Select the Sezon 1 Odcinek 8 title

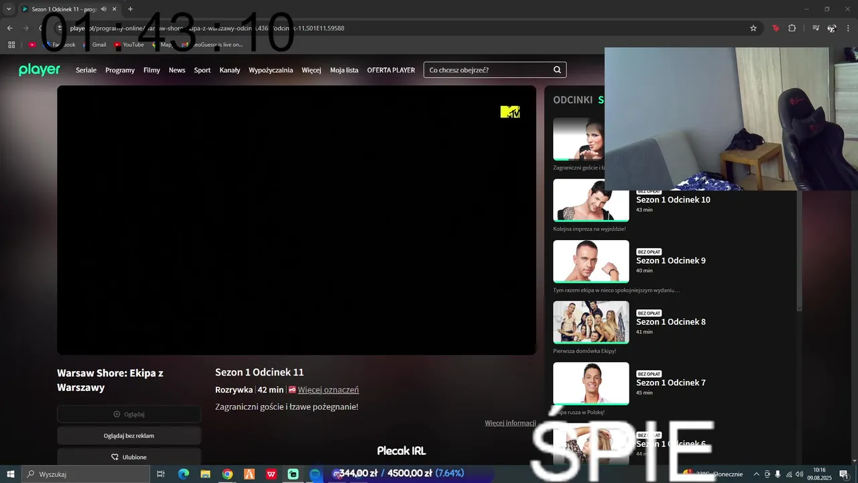coord(671,322)
